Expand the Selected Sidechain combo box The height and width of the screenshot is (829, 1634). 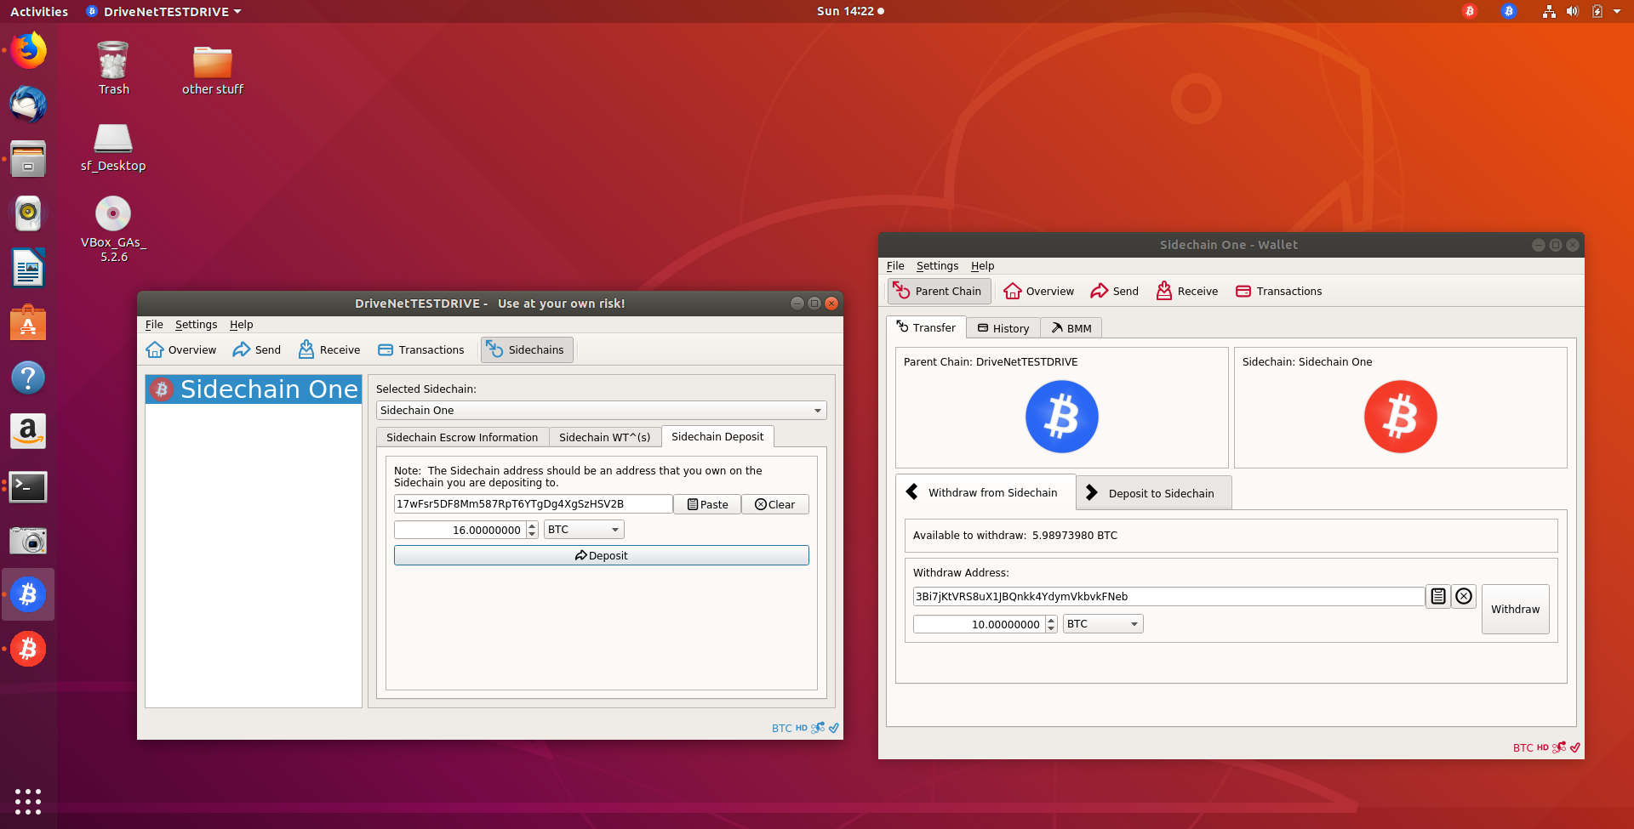point(601,410)
